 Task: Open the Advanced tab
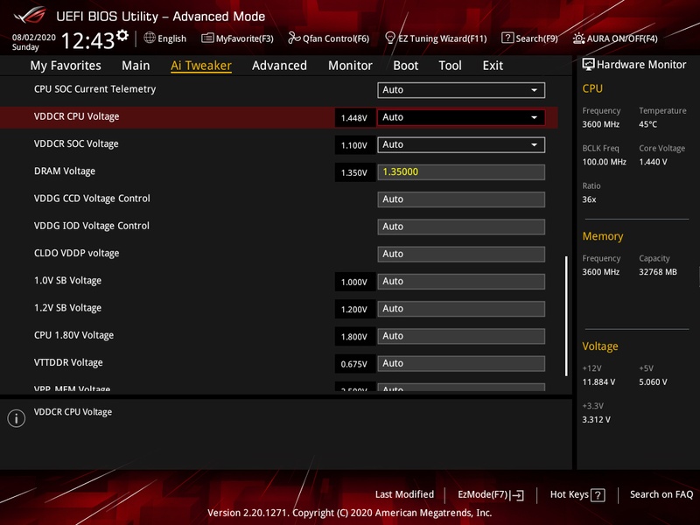(279, 66)
